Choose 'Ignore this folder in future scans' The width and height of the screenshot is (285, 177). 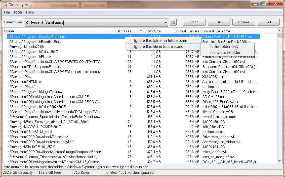(160, 41)
